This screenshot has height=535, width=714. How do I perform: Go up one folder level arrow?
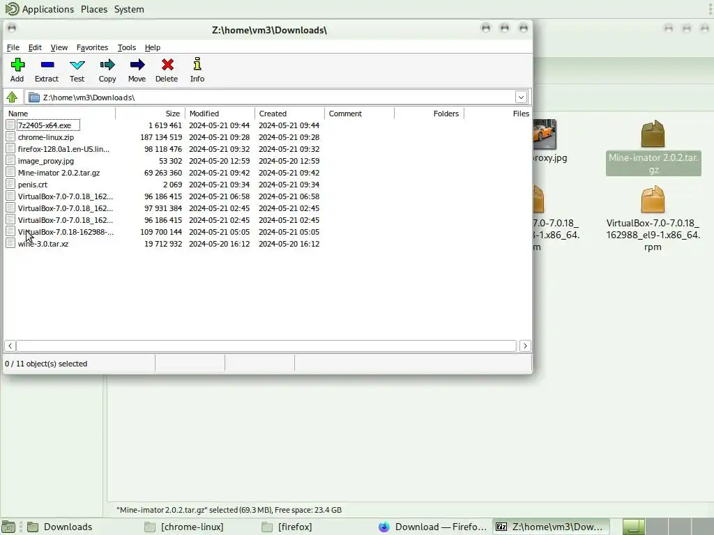[x=12, y=97]
